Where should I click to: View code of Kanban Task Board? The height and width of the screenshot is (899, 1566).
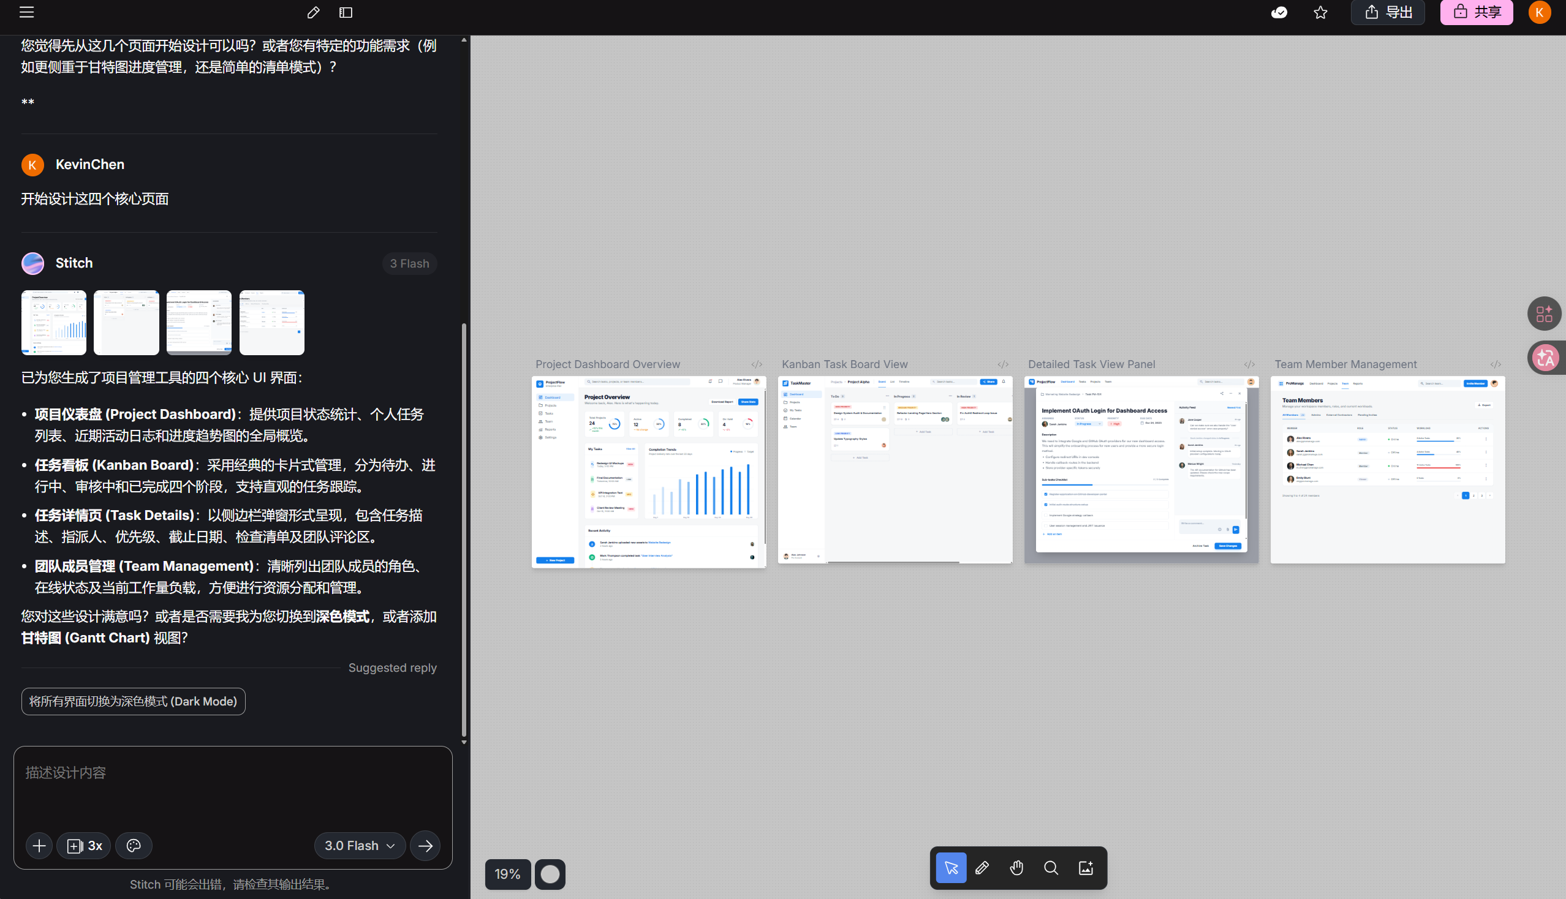point(1002,364)
